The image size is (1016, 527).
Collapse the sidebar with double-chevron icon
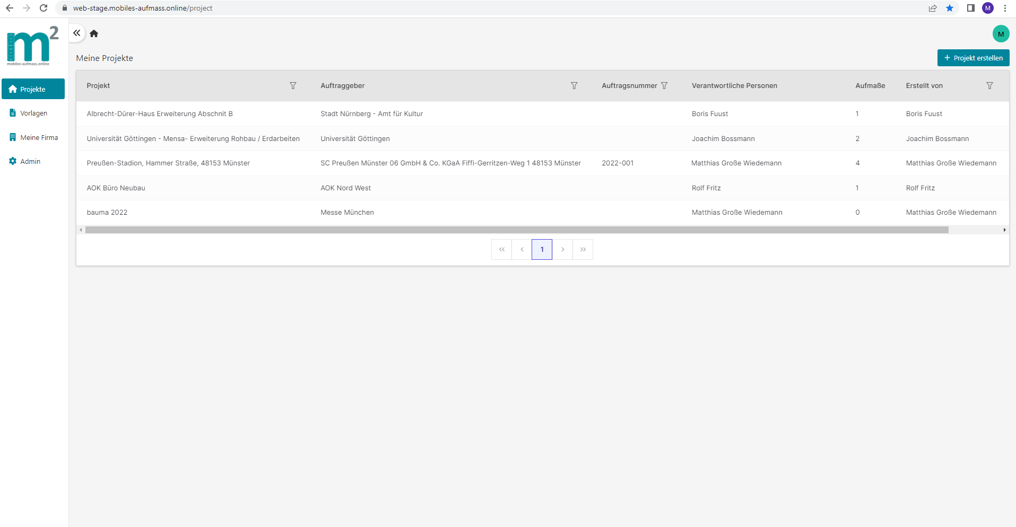[x=77, y=33]
